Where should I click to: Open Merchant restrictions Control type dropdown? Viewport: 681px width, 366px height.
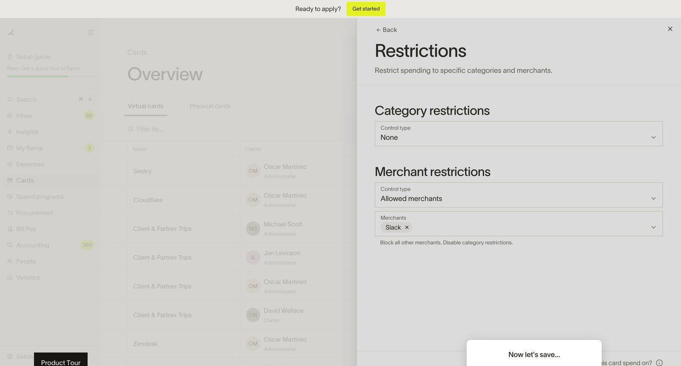(x=518, y=195)
